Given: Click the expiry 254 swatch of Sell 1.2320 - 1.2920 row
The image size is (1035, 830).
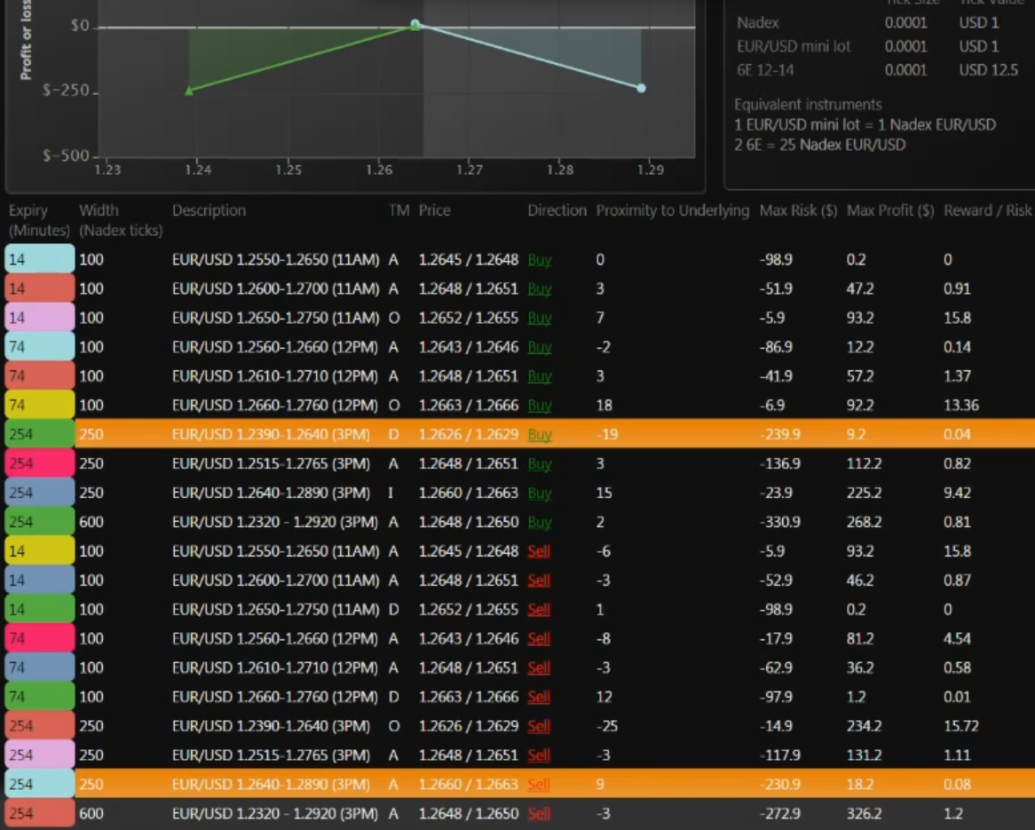Looking at the screenshot, I should tap(40, 813).
